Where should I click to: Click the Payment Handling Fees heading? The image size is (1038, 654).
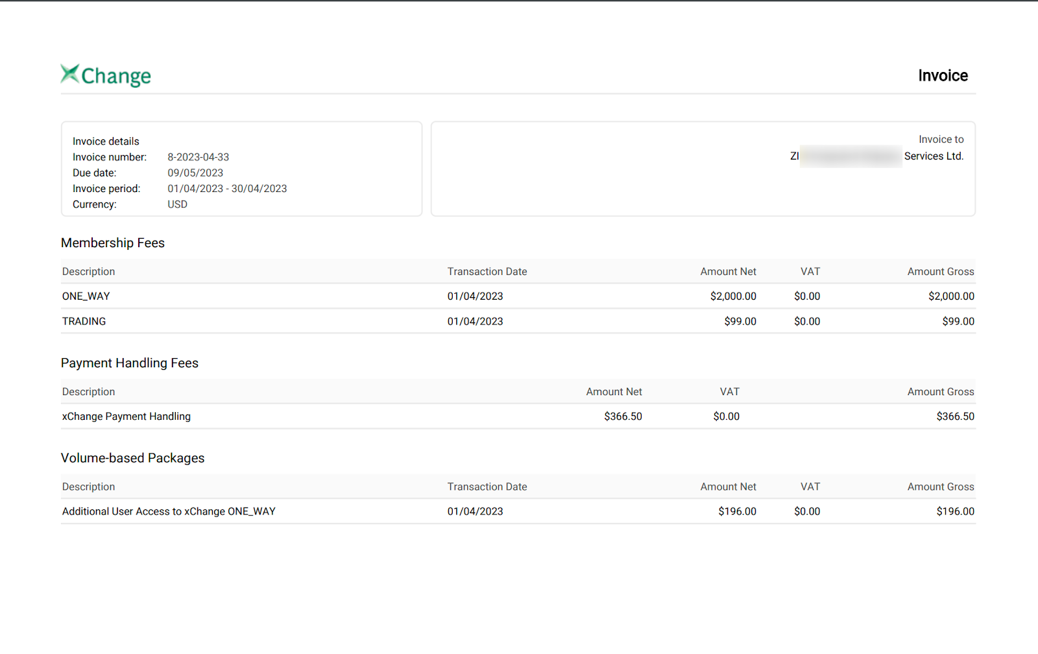pyautogui.click(x=130, y=363)
